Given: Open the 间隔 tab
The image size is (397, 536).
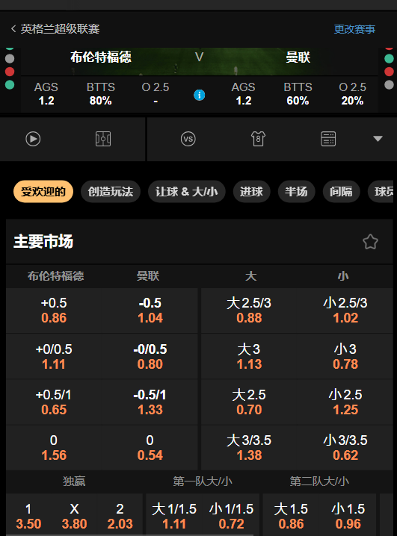Looking at the screenshot, I should click(341, 191).
